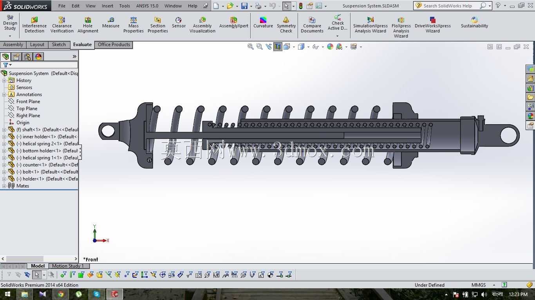The width and height of the screenshot is (535, 300).
Task: Open the File menu
Action: [x=62, y=6]
